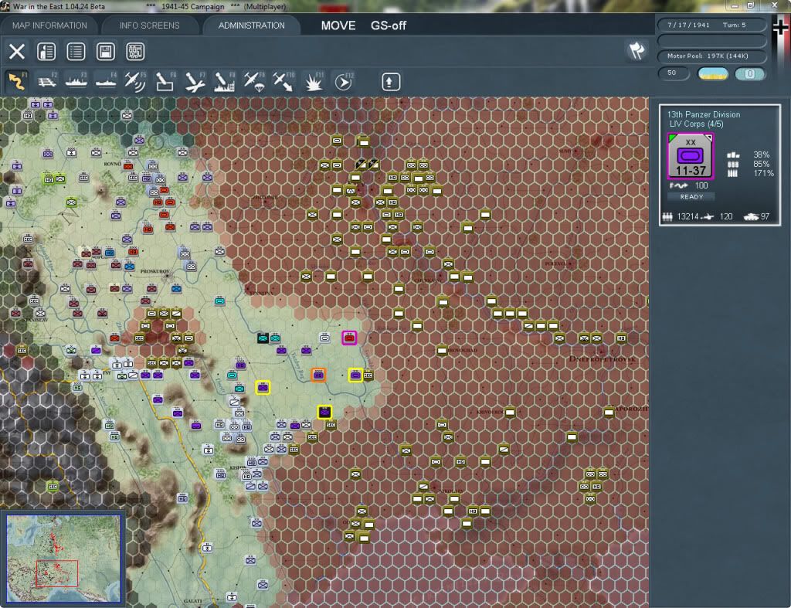The width and height of the screenshot is (791, 608).
Task: Click the 38% stat value
Action: (x=761, y=155)
